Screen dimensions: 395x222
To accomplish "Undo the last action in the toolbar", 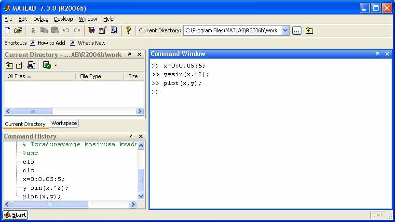I will [x=66, y=30].
